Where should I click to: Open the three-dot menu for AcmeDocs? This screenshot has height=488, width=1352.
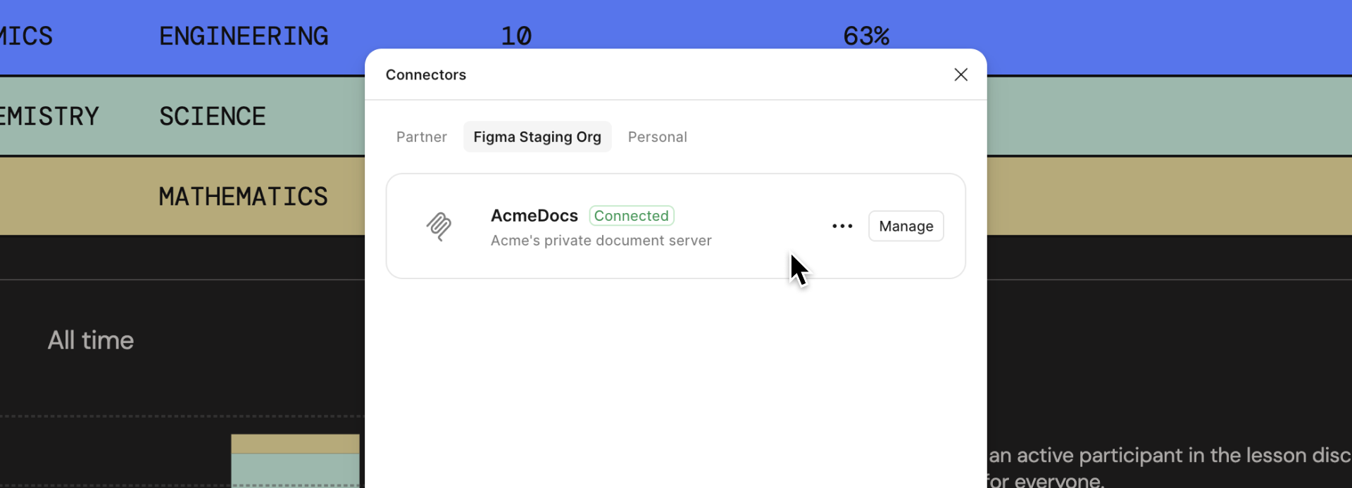[x=842, y=226]
